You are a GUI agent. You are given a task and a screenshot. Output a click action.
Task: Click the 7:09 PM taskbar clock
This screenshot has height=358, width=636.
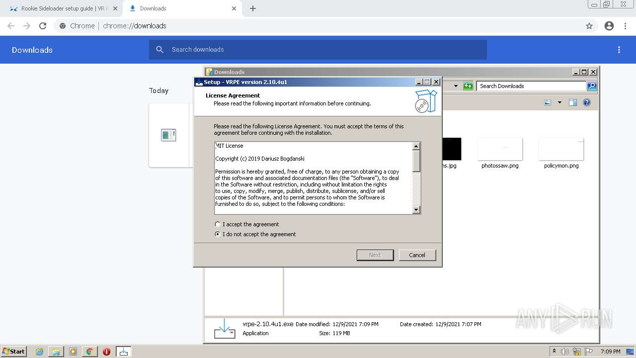(x=610, y=352)
